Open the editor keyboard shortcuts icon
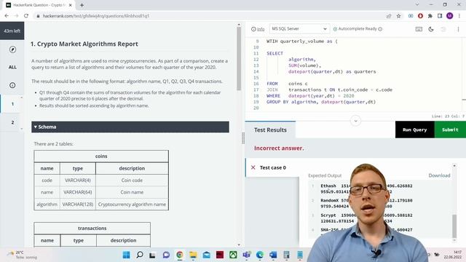Screen dimensions: 466x262 click(419, 29)
